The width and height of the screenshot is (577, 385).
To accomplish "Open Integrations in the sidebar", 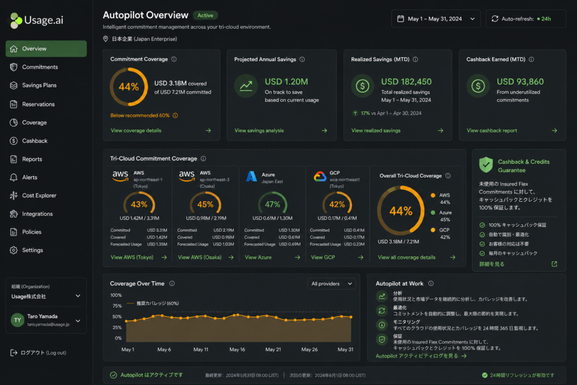I will (x=46, y=214).
